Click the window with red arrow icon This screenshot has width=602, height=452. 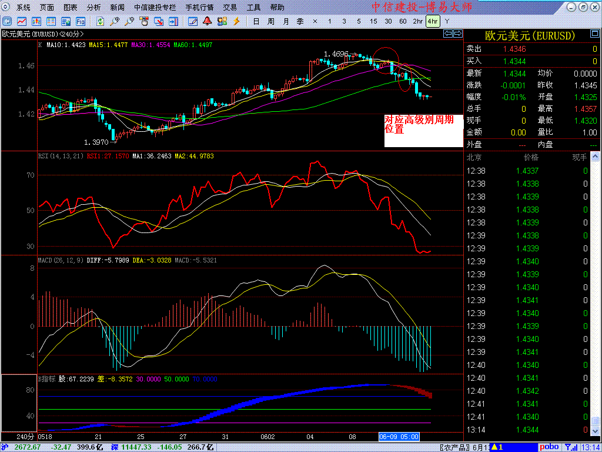159,21
